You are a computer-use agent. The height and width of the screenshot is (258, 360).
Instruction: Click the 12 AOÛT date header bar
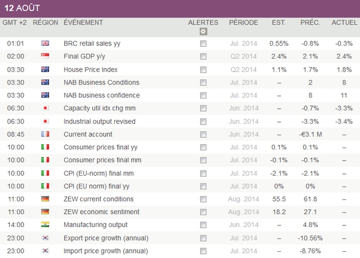(180, 8)
